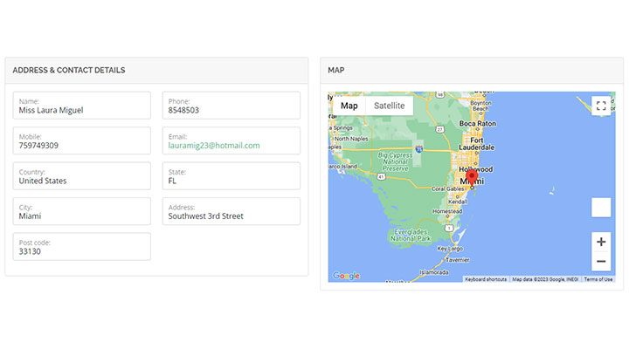Click the Boca Raton label on map
This screenshot has height=349, width=629.
[x=477, y=123]
